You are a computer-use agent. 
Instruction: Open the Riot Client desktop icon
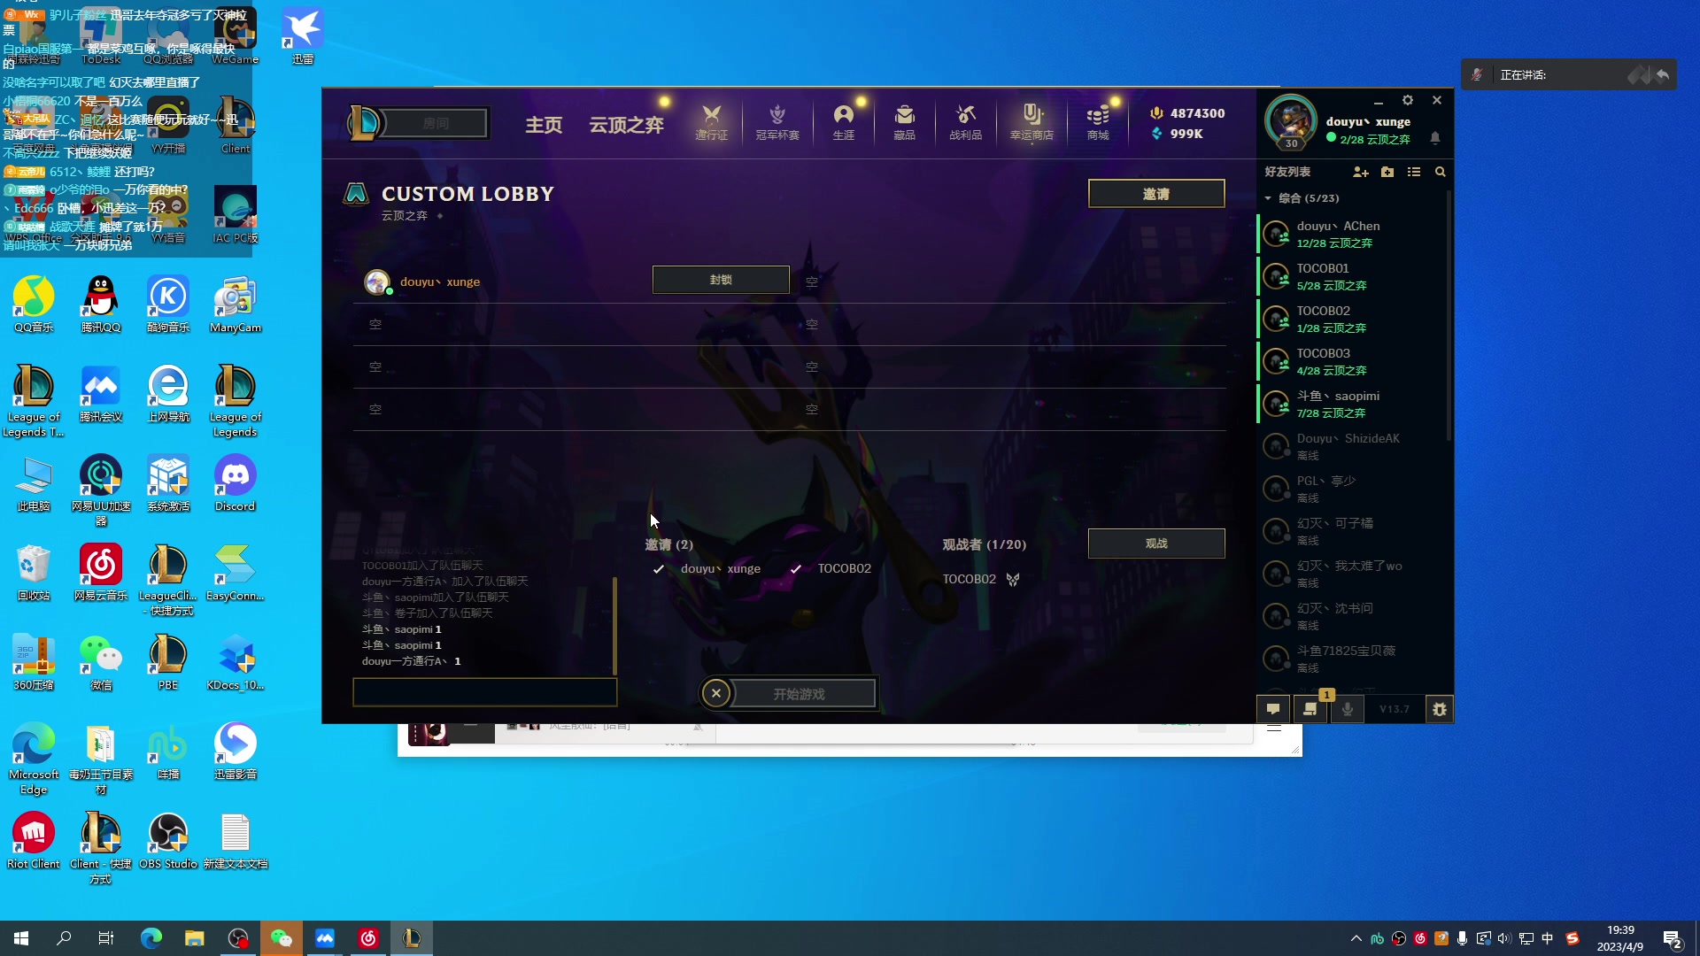(34, 841)
